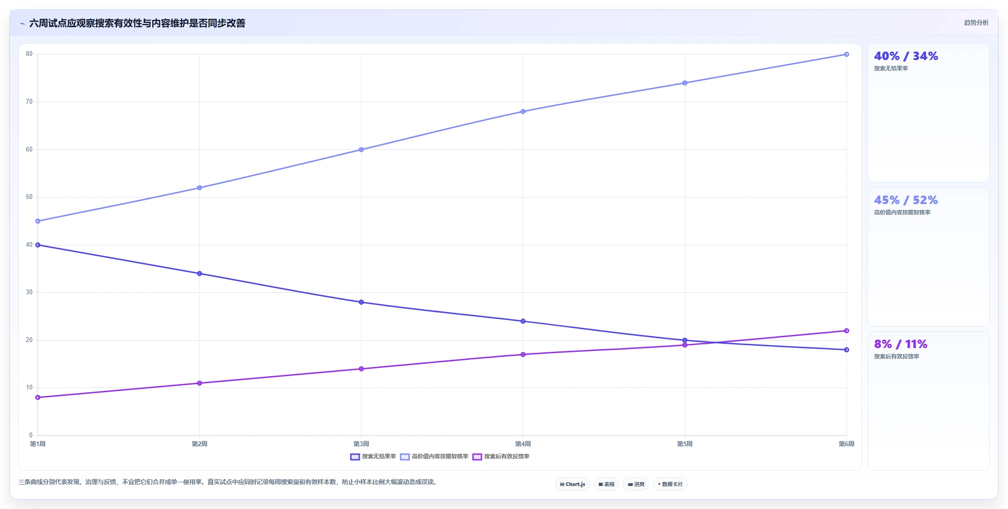Click the 8% / 11% stat card value

(x=900, y=344)
